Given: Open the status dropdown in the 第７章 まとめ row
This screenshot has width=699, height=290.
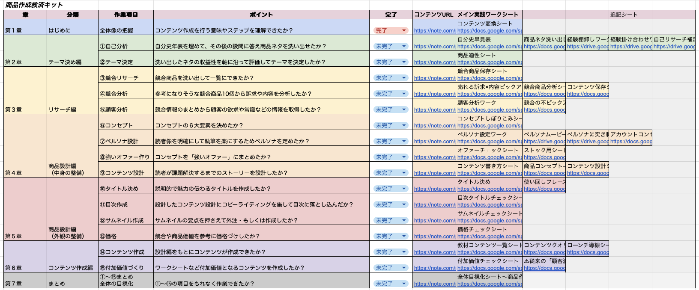Looking at the screenshot, I should coord(391,284).
